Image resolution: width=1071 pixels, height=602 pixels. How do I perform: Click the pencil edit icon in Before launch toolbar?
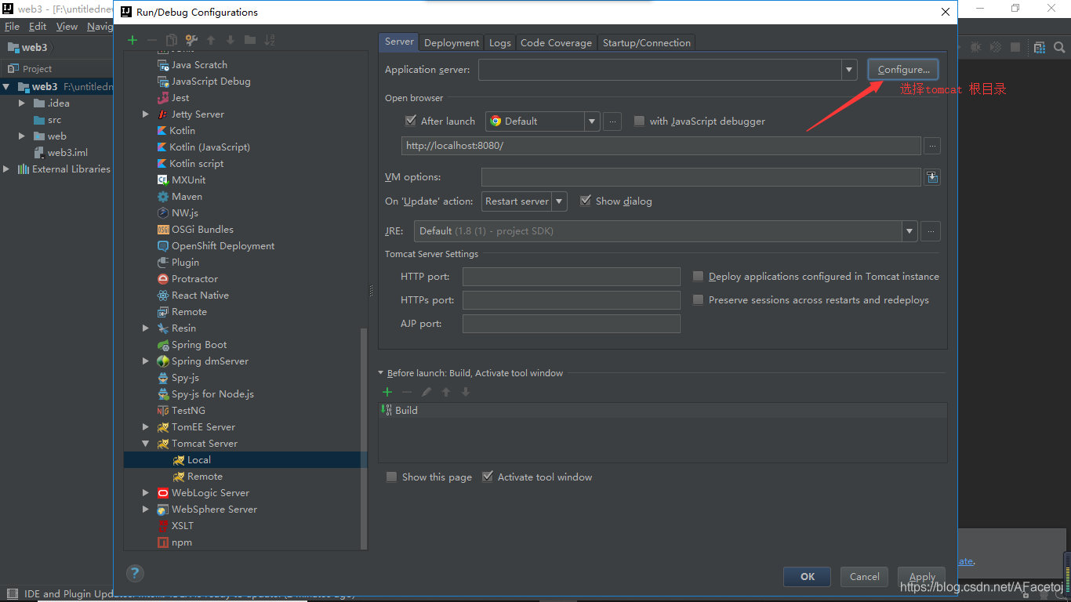click(427, 392)
